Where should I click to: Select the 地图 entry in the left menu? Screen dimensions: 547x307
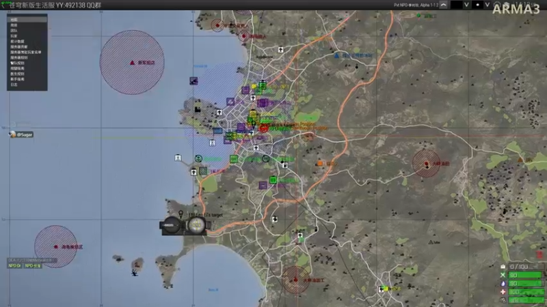(x=27, y=20)
